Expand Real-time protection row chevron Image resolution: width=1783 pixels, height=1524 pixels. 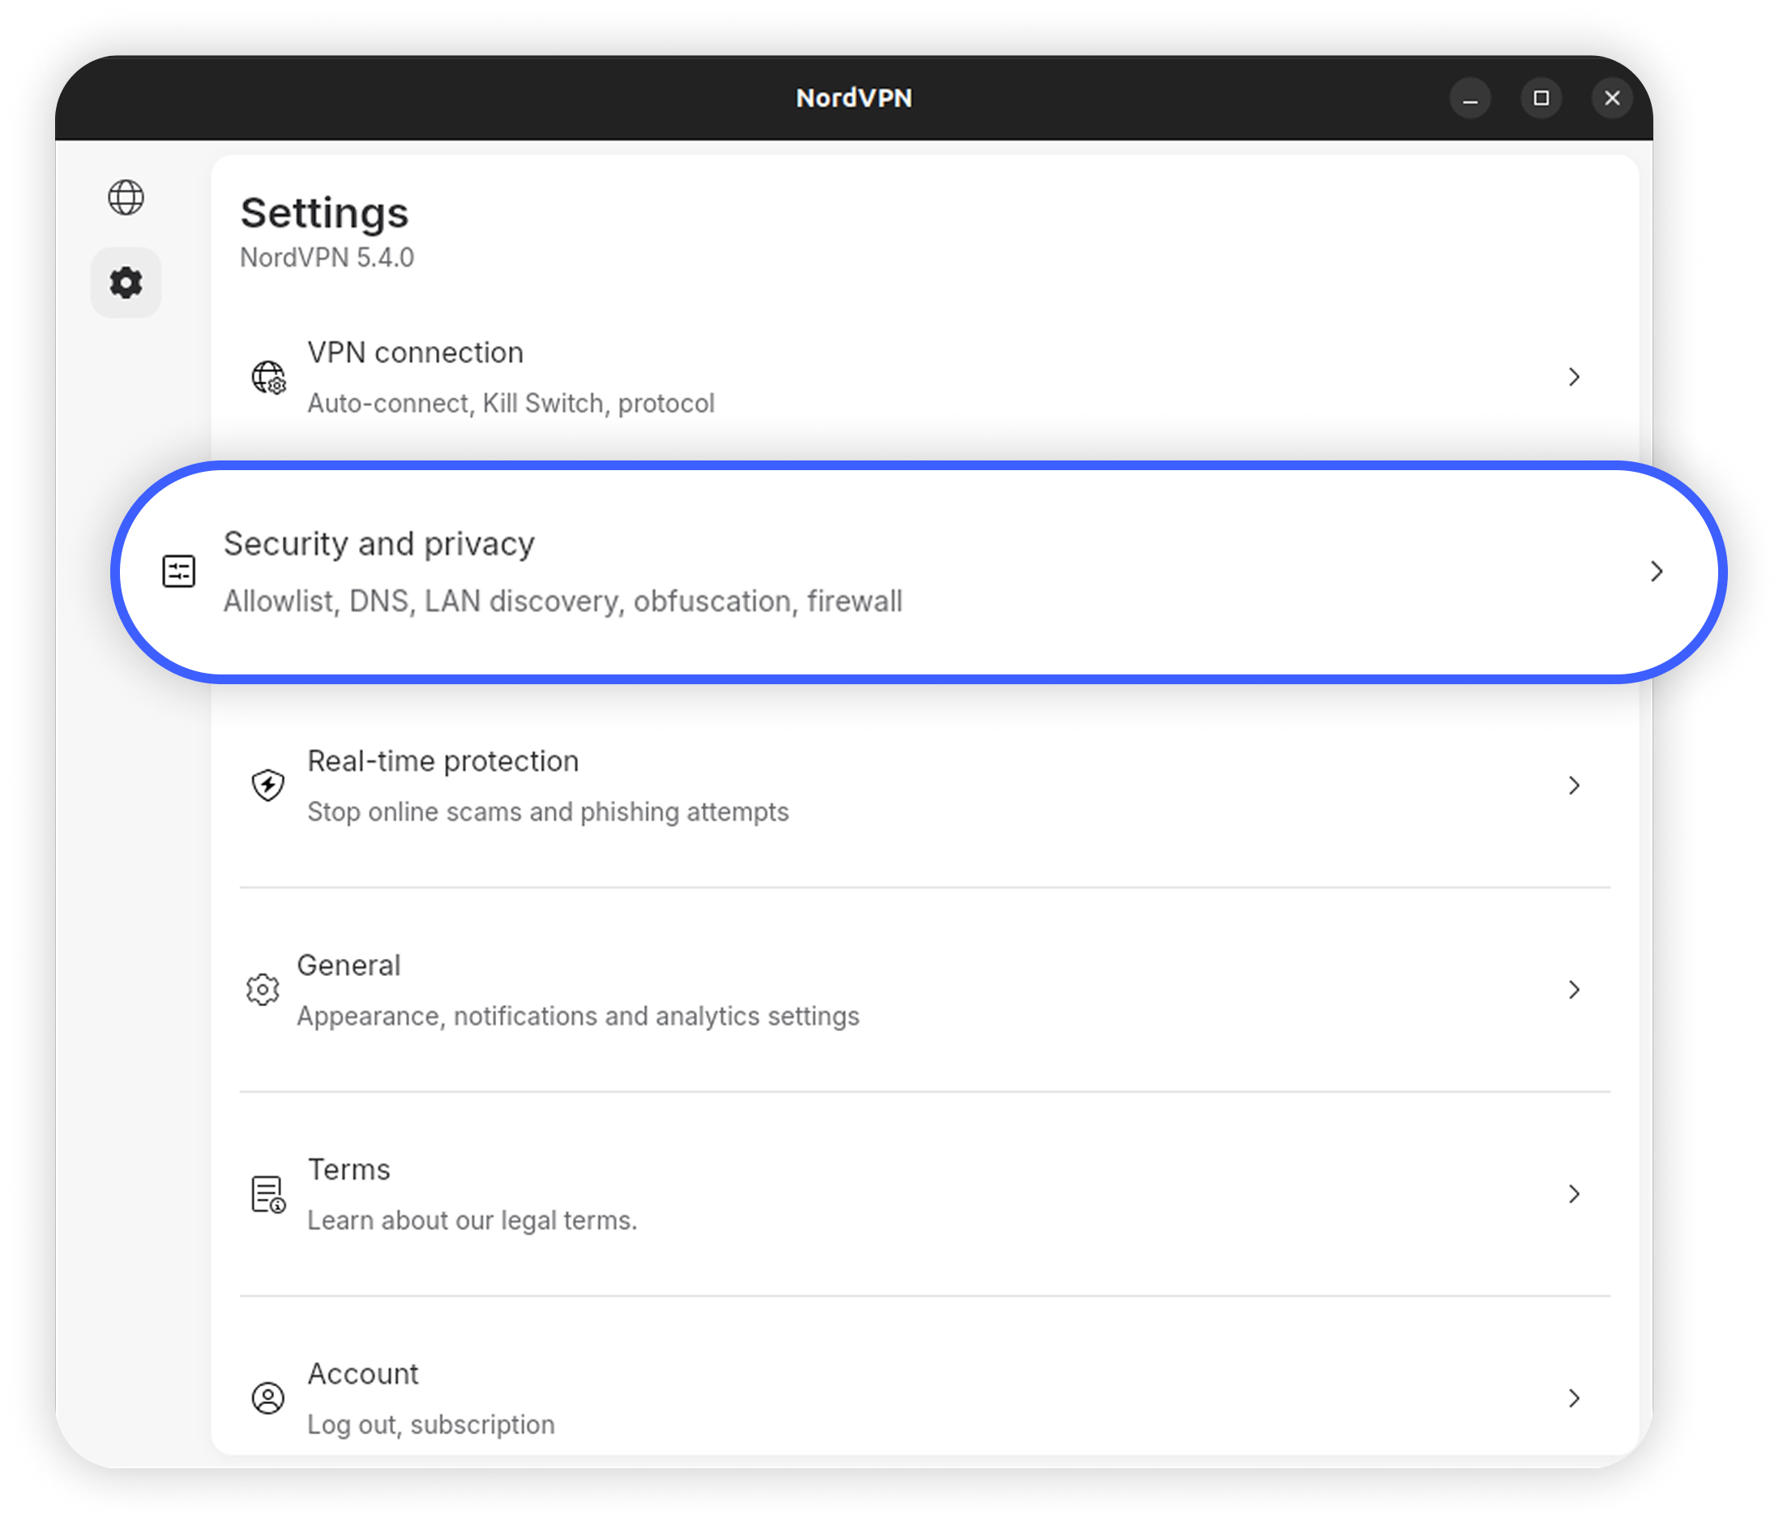(1574, 785)
